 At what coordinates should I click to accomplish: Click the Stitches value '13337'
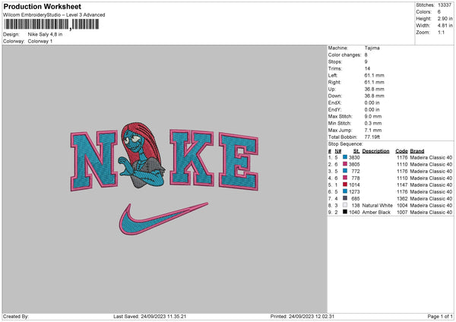445,5
